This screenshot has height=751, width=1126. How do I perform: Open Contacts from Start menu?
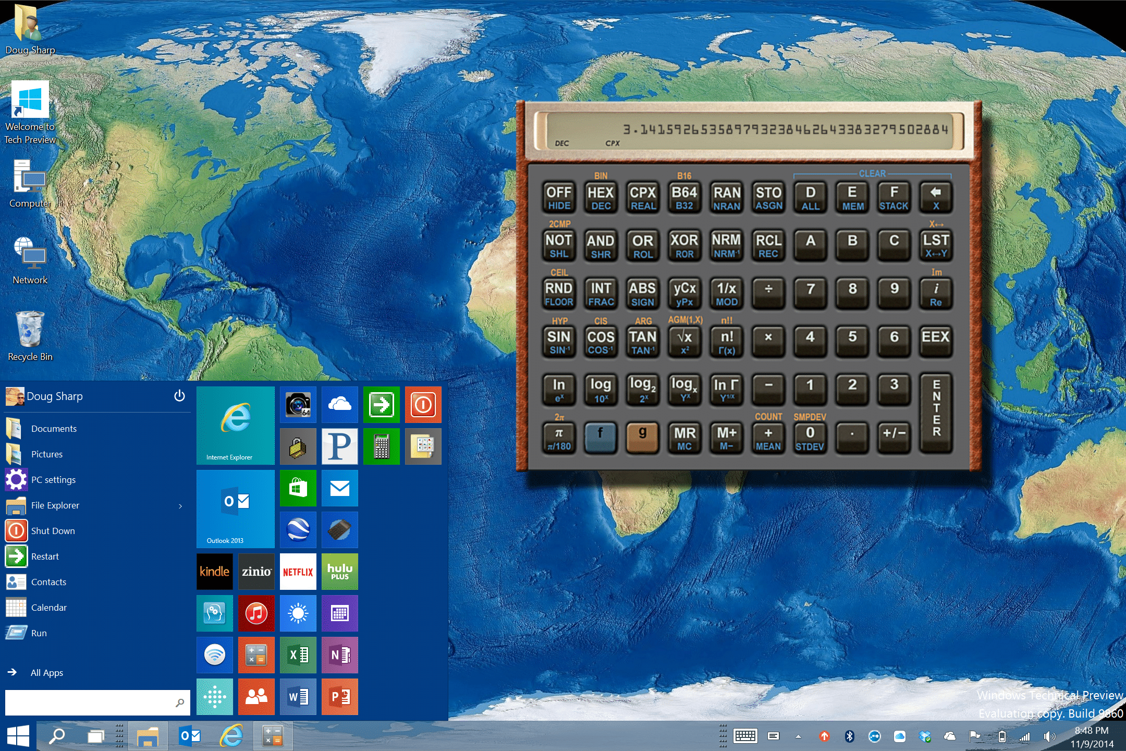97,582
